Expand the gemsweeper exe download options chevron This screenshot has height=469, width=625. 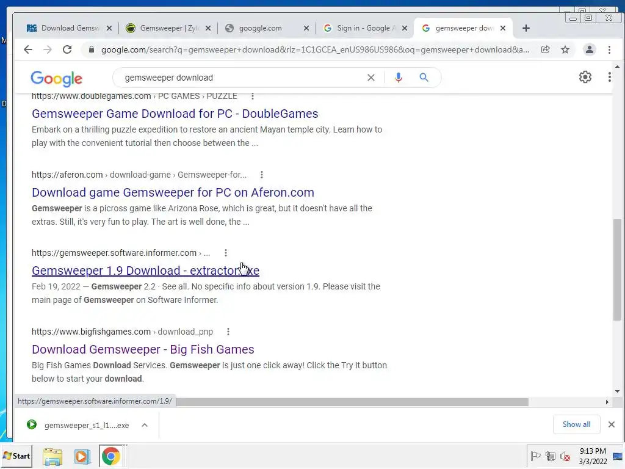(145, 425)
